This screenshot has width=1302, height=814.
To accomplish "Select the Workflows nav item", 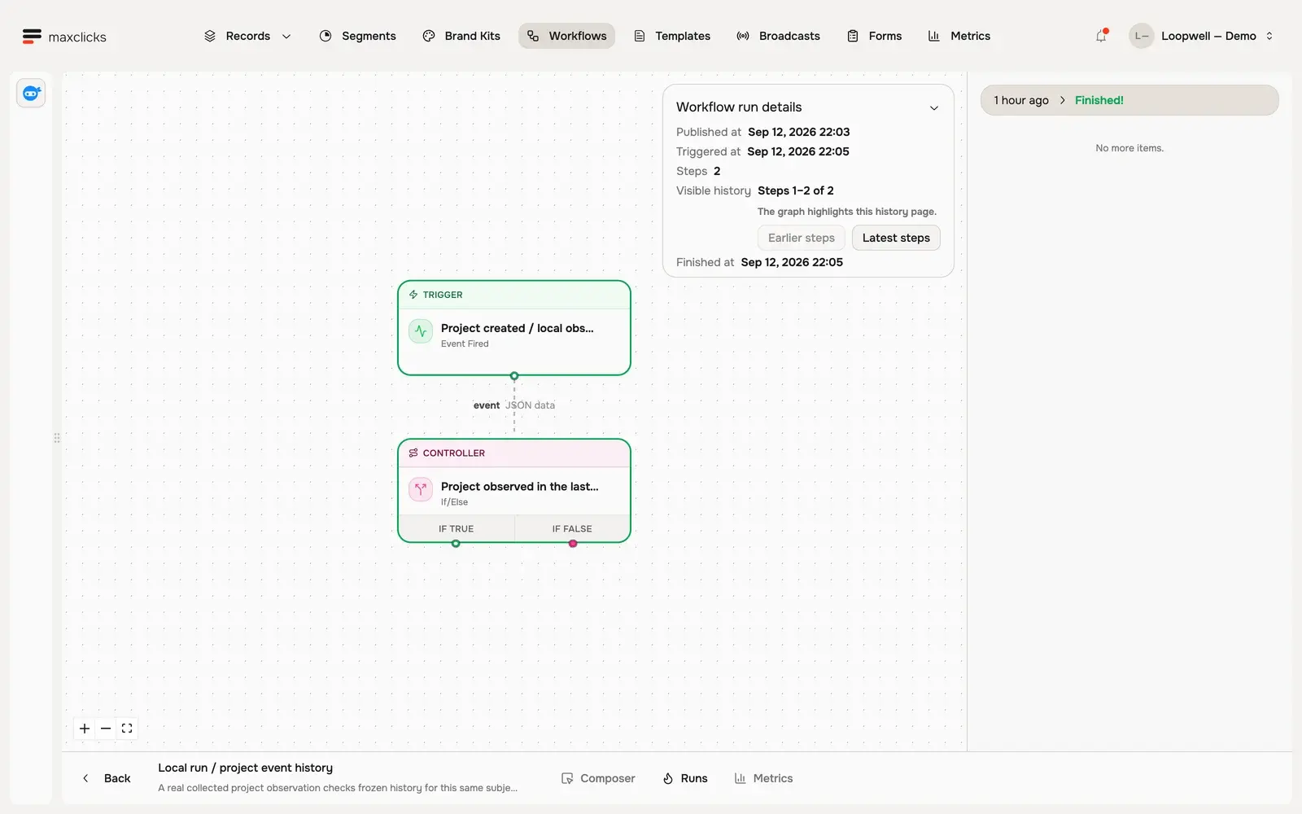I will 566,36.
